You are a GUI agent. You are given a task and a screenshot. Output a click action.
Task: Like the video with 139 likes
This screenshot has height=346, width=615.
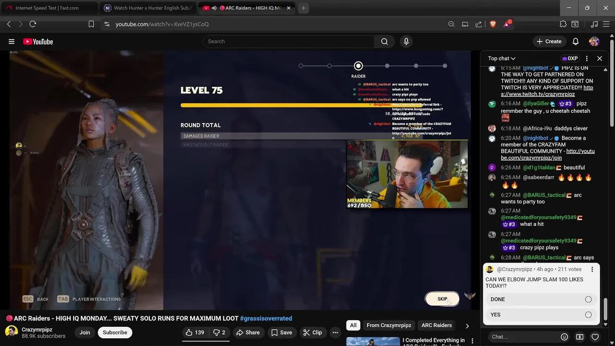(196, 333)
